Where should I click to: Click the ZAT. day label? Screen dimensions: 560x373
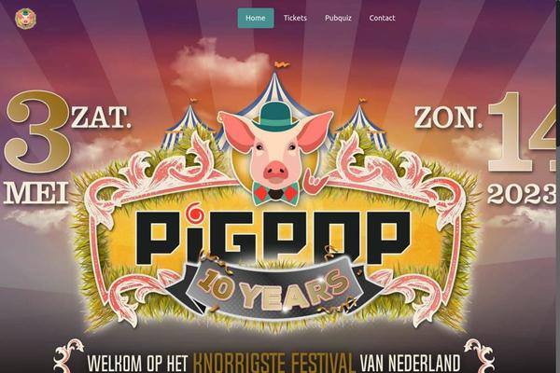click(101, 117)
